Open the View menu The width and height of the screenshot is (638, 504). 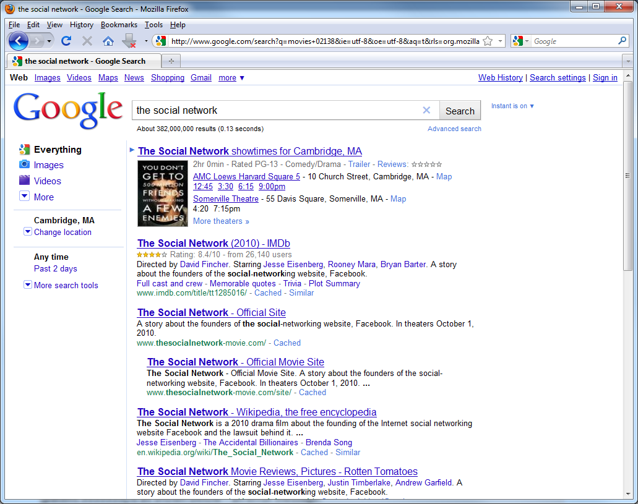click(x=54, y=25)
